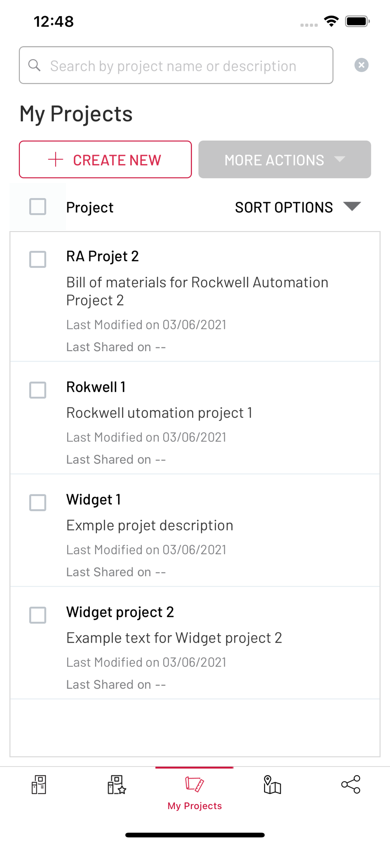Check the Widget project 2 checkbox
390x845 pixels.
[38, 615]
